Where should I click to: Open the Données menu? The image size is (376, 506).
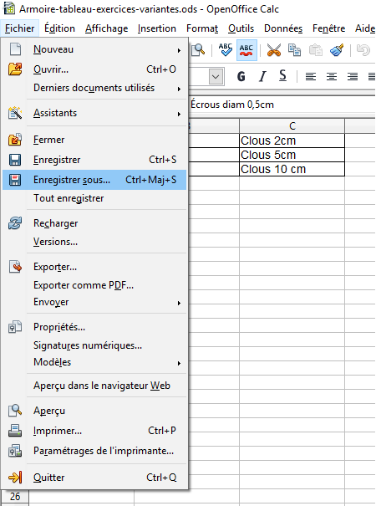pos(283,28)
